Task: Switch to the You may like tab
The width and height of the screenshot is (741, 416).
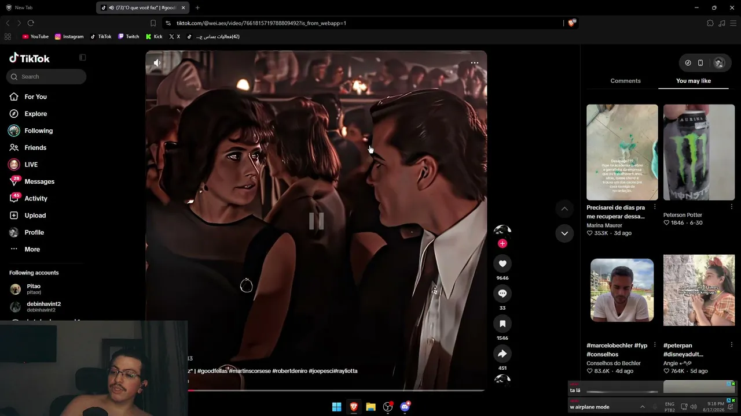Action: point(694,81)
